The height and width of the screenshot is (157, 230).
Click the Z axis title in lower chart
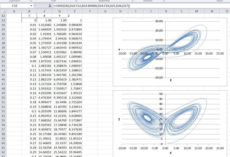tap(119, 118)
